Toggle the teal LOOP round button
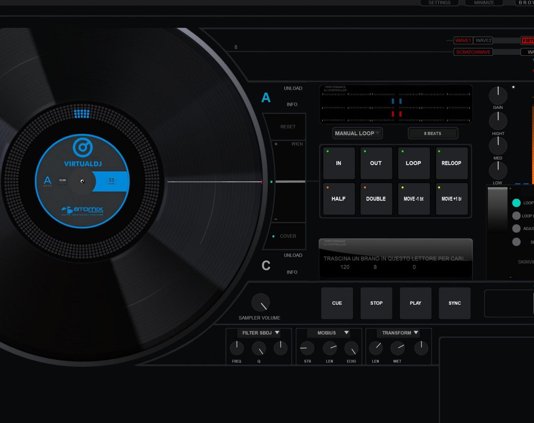 tap(516, 202)
